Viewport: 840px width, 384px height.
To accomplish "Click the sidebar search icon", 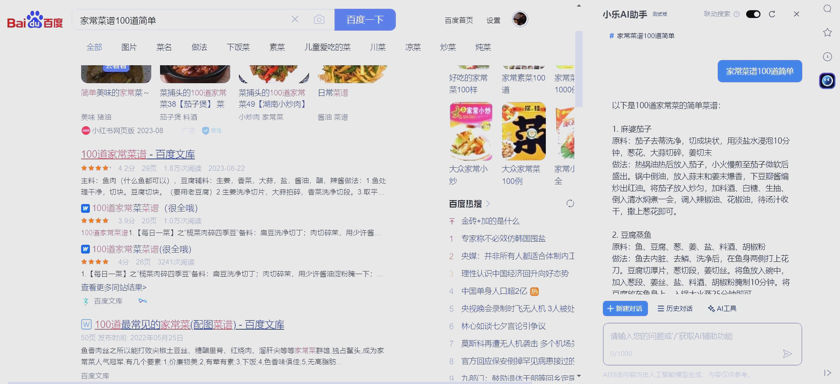I will 827,9.
